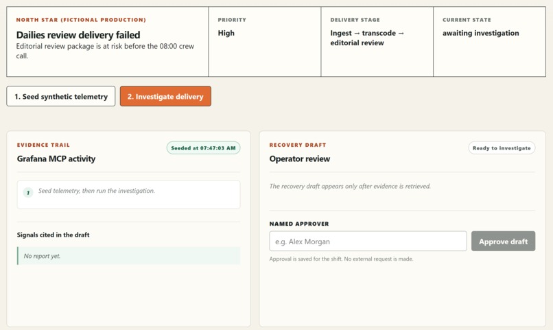Click the 'Seed telemetry, then run the investigation.' text
Image resolution: width=553 pixels, height=330 pixels.
pos(96,191)
